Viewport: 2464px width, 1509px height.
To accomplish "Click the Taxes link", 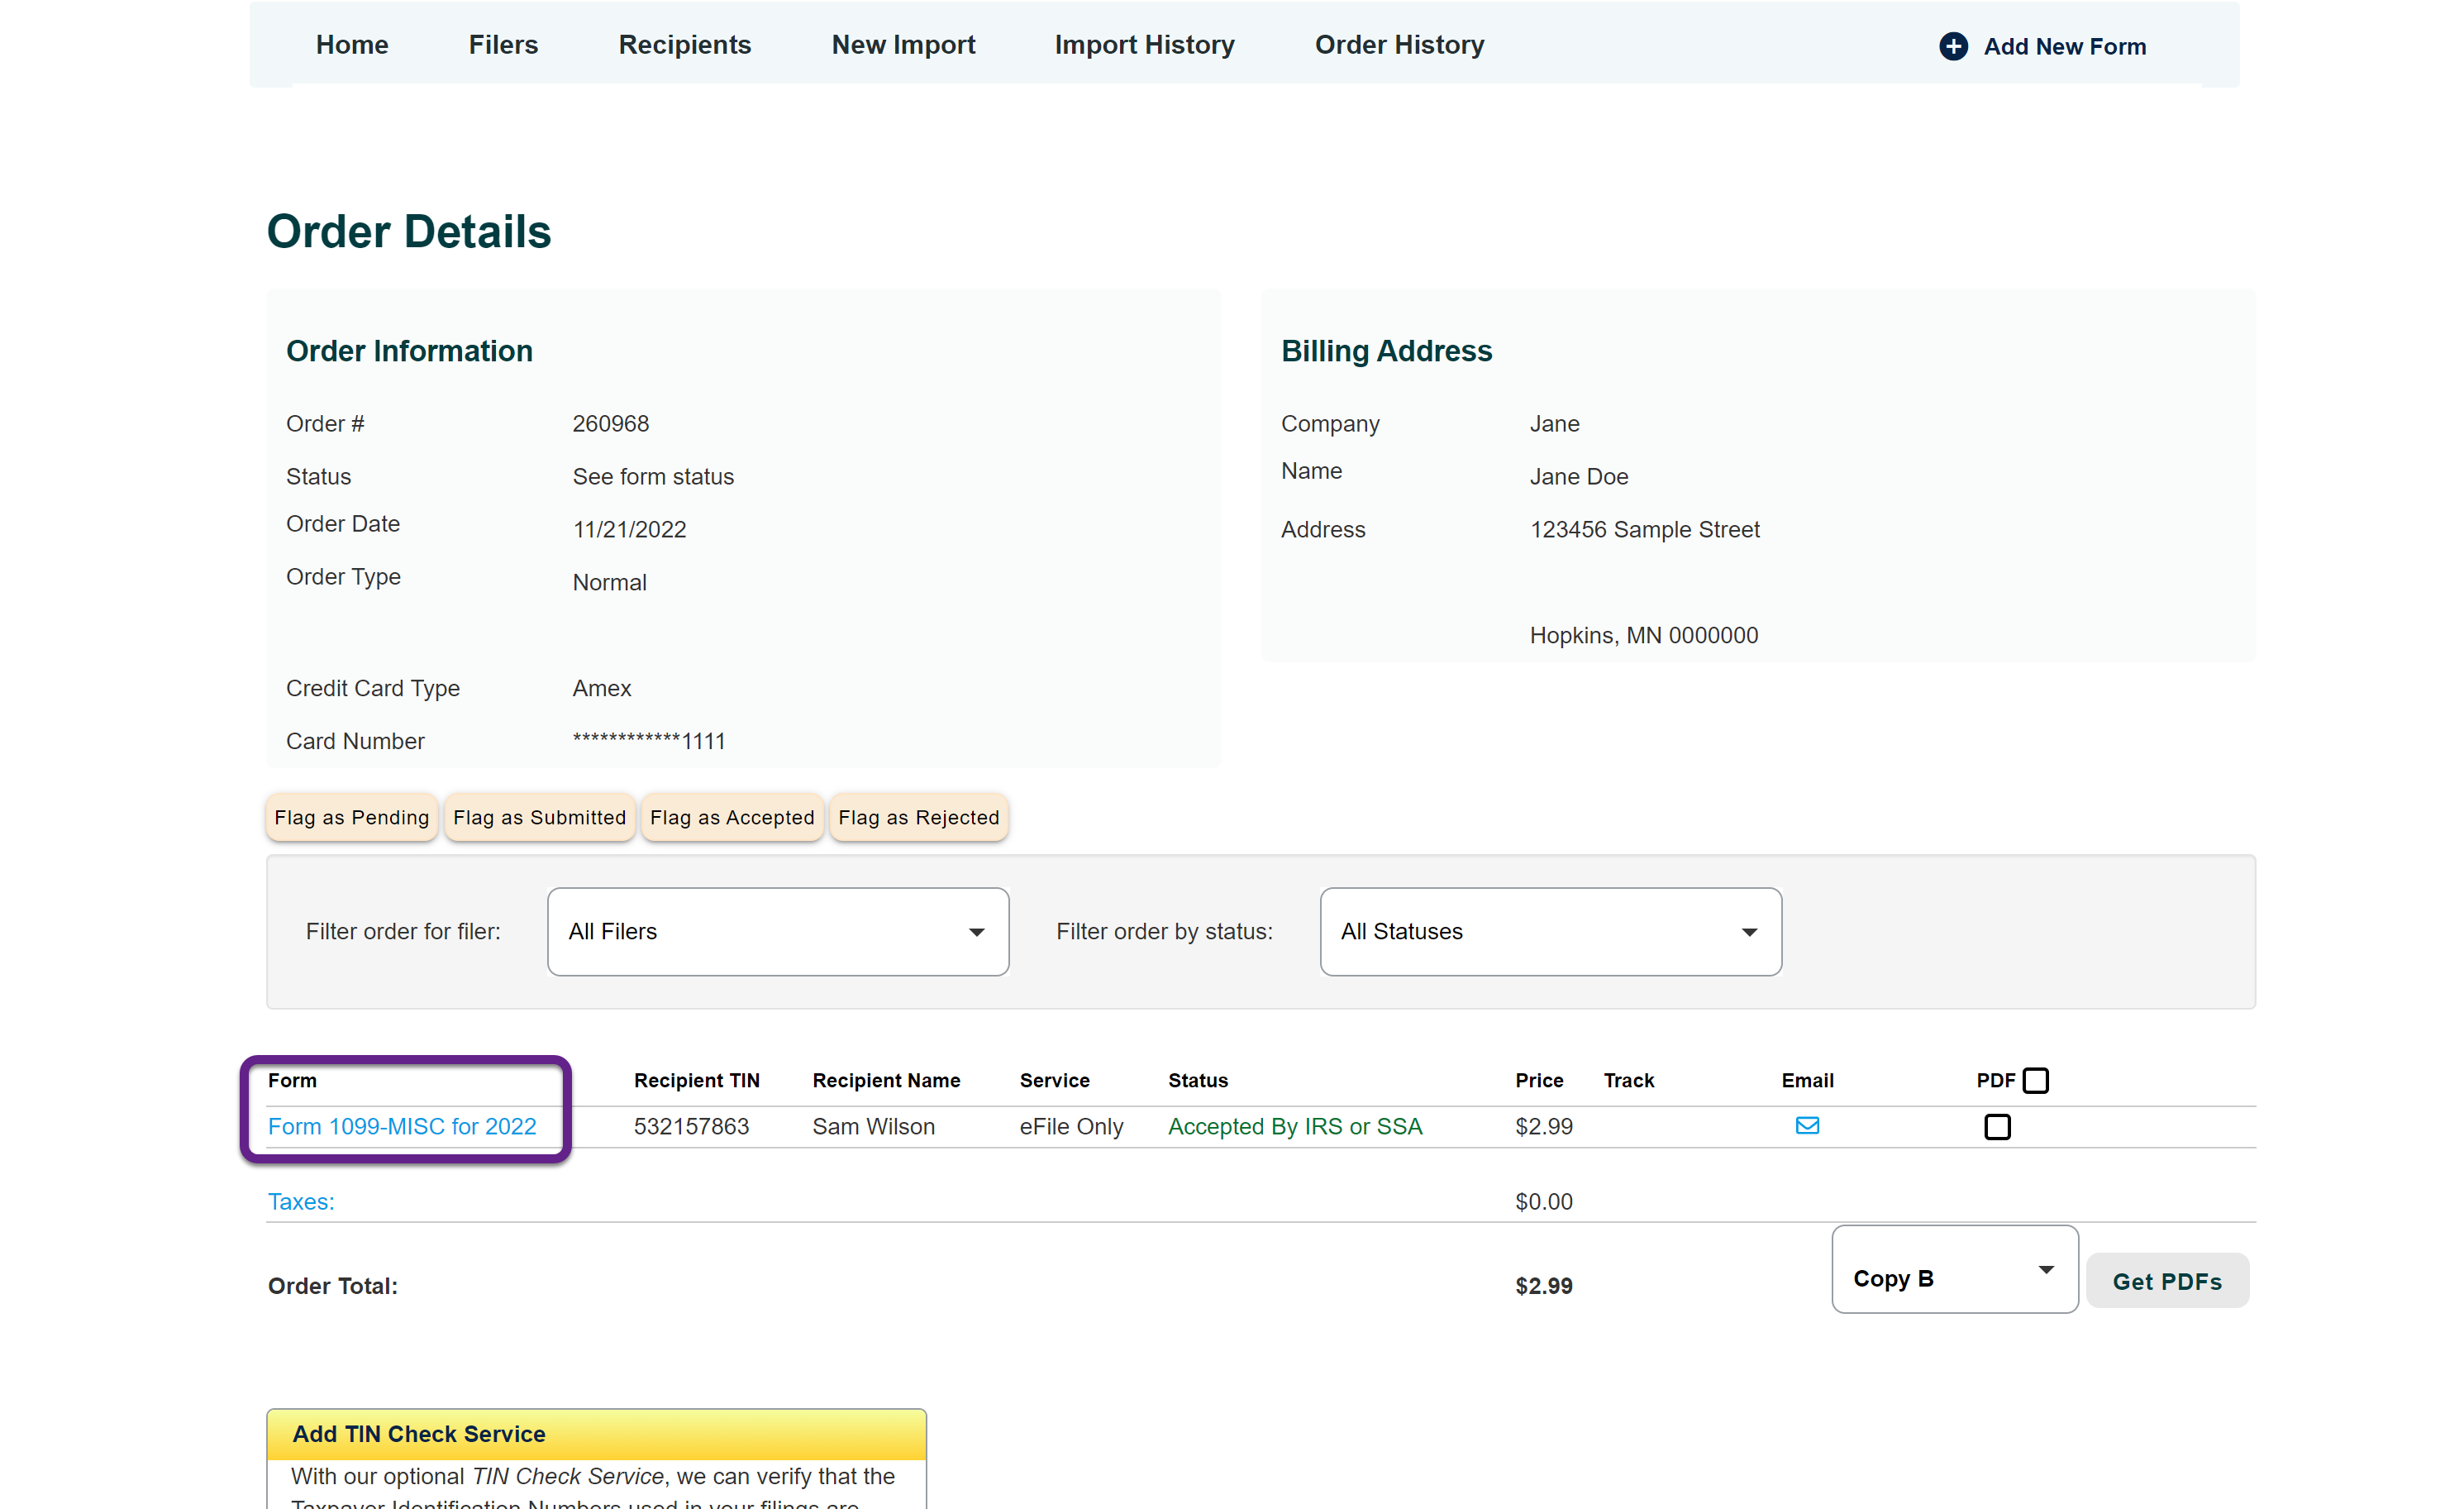I will tap(300, 1201).
